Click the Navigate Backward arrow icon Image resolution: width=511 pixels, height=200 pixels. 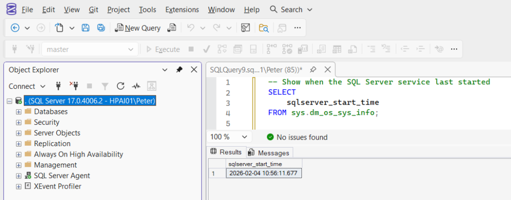pos(15,28)
